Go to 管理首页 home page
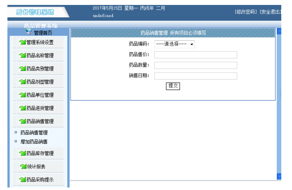This screenshot has width=292, height=190. coord(43,33)
